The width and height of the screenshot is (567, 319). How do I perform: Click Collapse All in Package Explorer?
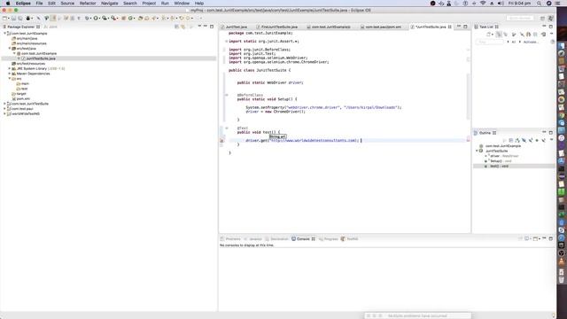(176, 27)
